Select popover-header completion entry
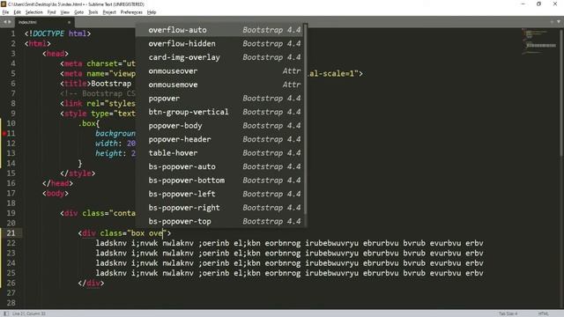The width and height of the screenshot is (564, 317). [x=219, y=139]
